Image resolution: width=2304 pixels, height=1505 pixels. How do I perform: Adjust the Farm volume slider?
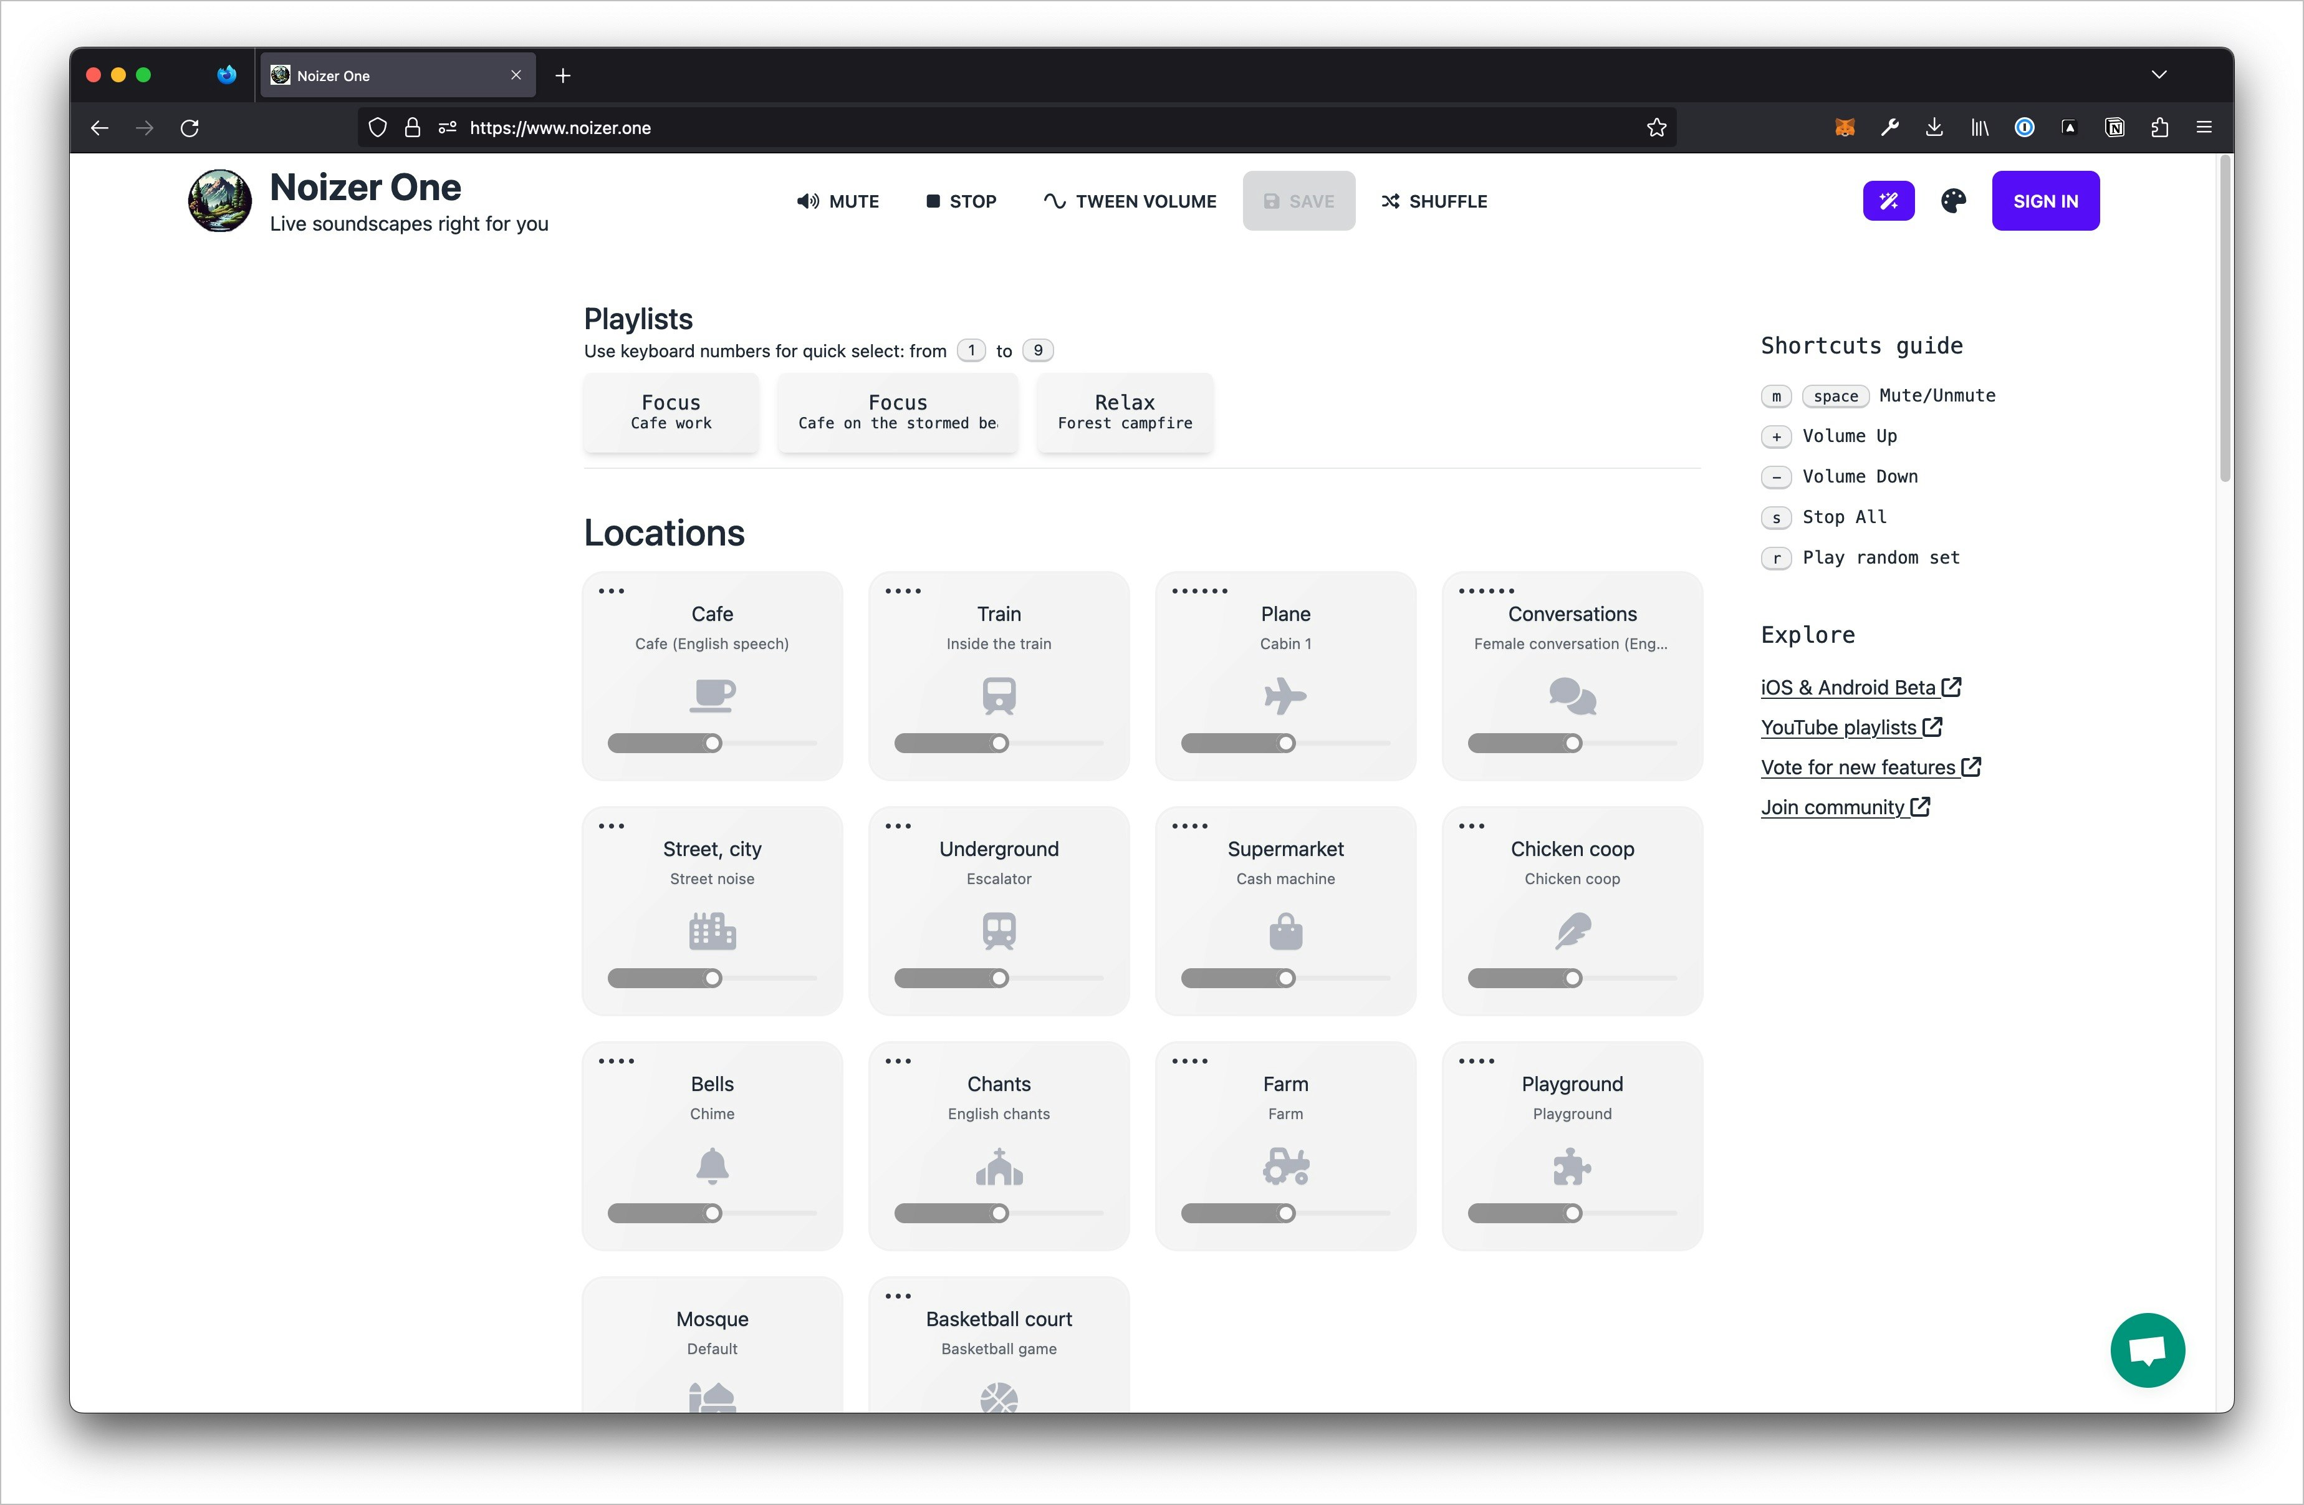pos(1285,1213)
